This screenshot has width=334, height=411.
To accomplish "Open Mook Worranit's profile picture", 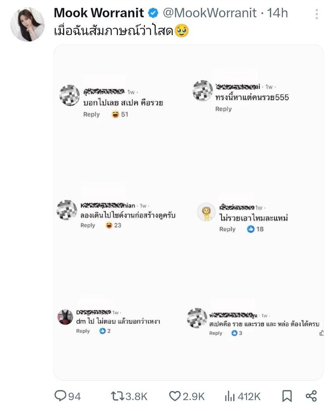I will tap(27, 24).
